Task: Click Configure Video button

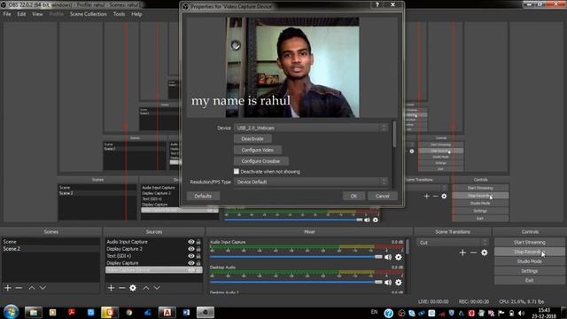Action: [x=258, y=150]
